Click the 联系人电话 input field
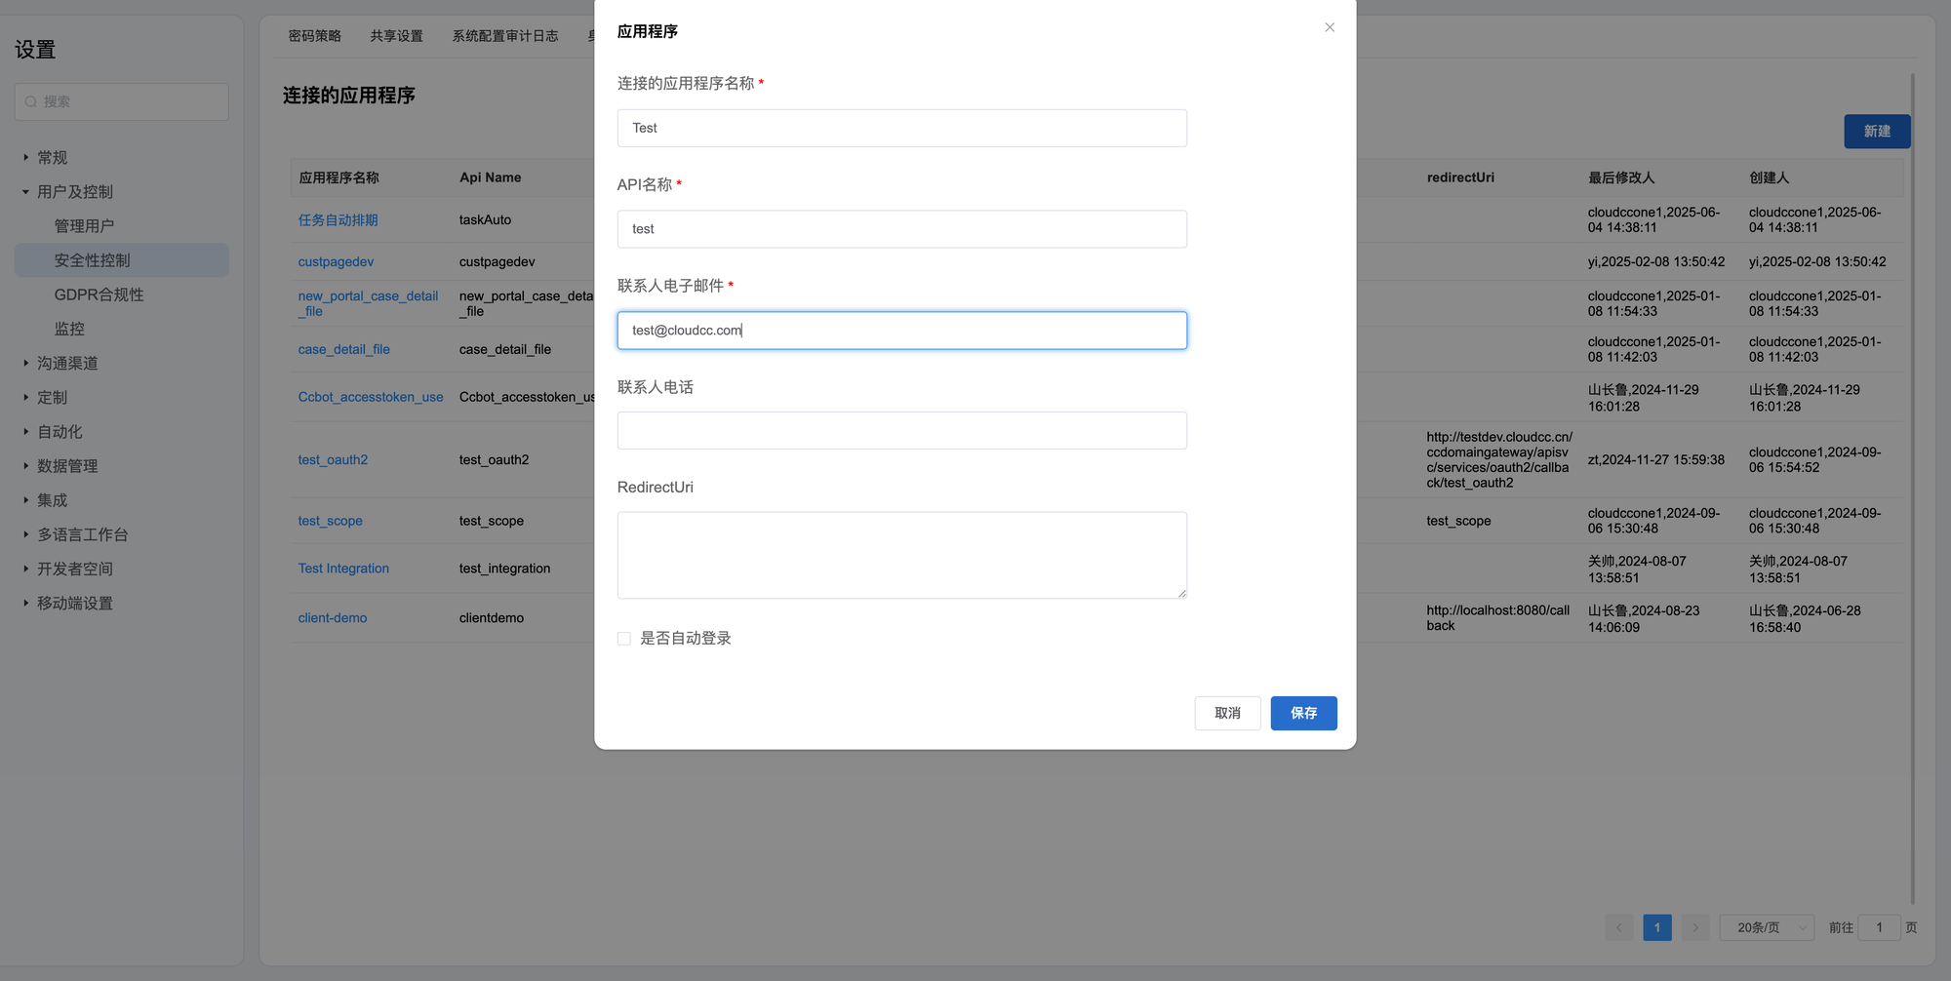 pyautogui.click(x=901, y=430)
